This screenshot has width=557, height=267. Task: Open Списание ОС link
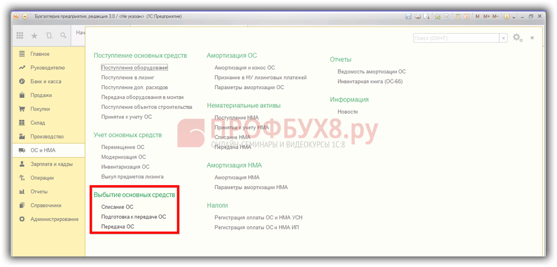point(117,207)
